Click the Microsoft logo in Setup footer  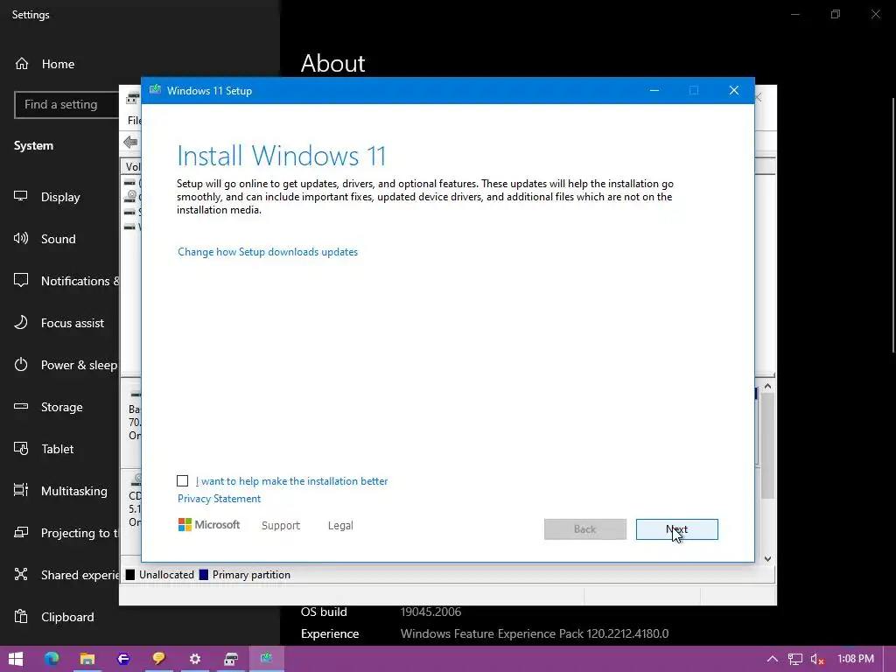tap(209, 525)
